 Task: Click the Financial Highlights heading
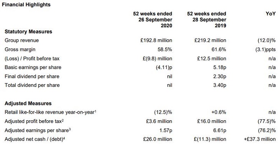click(x=26, y=5)
